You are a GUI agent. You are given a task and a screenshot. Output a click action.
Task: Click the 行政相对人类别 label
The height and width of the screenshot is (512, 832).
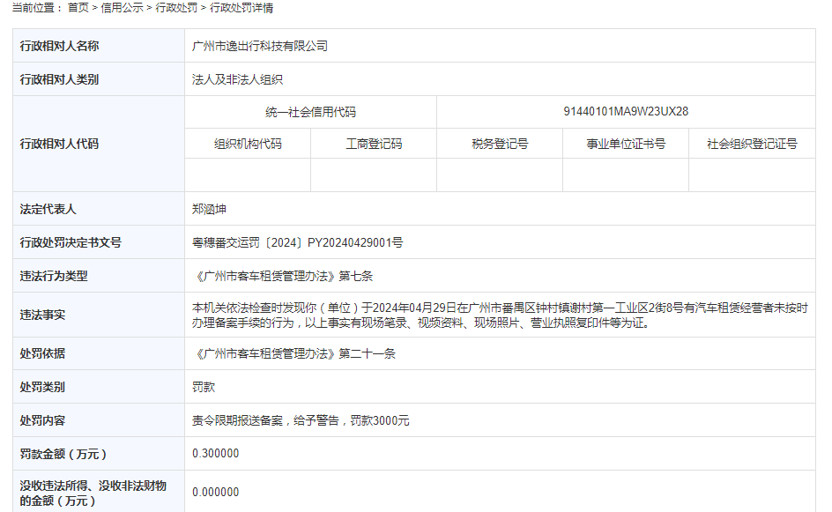point(59,79)
